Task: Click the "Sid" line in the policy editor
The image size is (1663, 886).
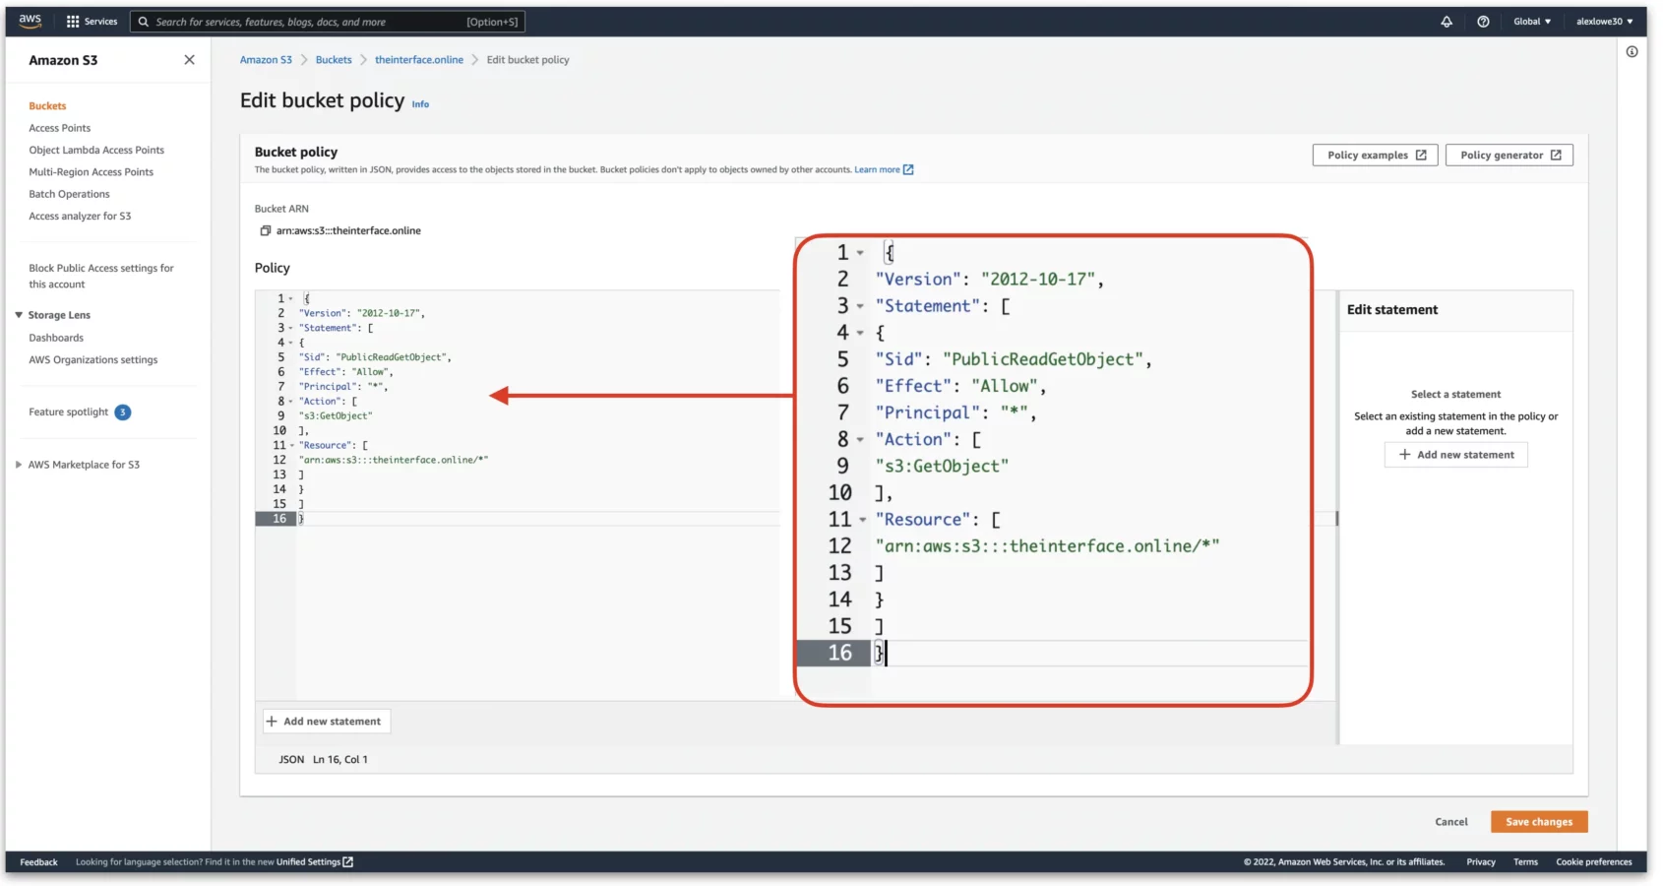Action: pyautogui.click(x=375, y=357)
